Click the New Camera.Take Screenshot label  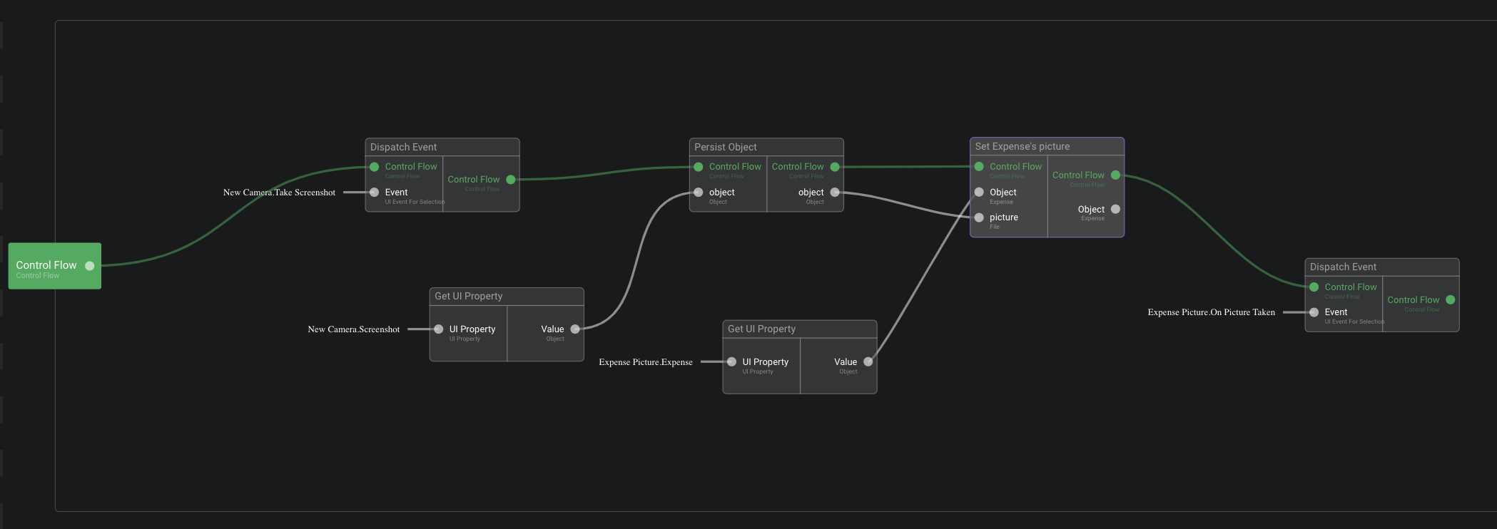coord(279,192)
